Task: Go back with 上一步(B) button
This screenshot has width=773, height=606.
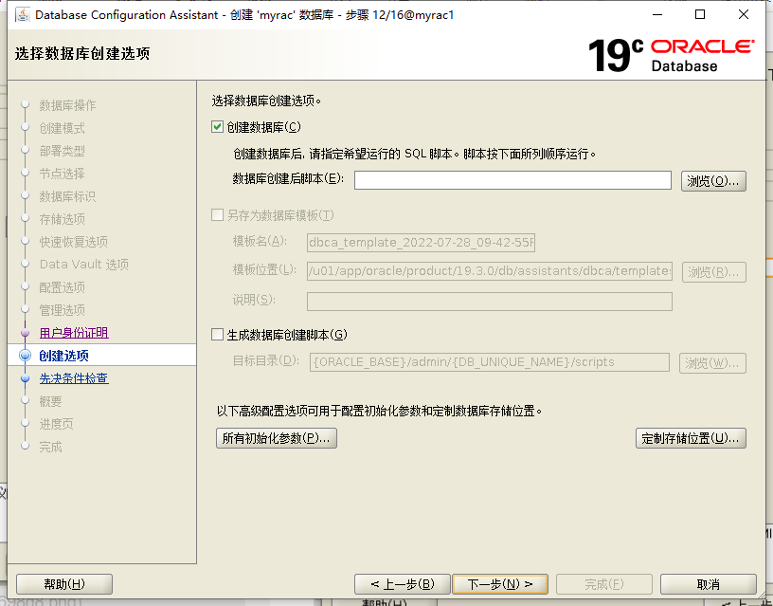Action: (x=403, y=584)
